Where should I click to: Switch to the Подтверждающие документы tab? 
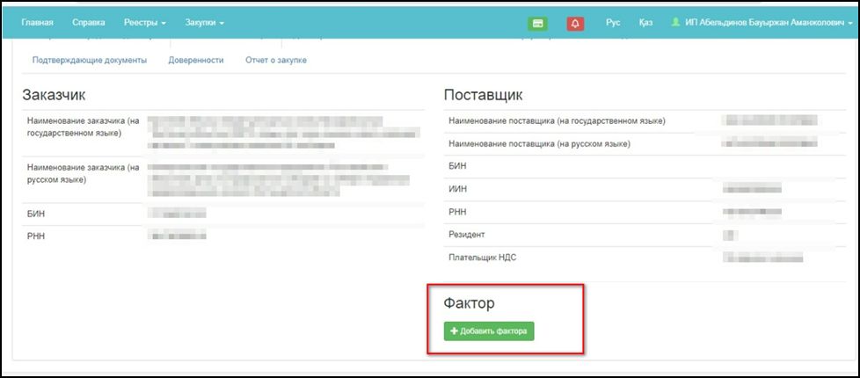90,61
